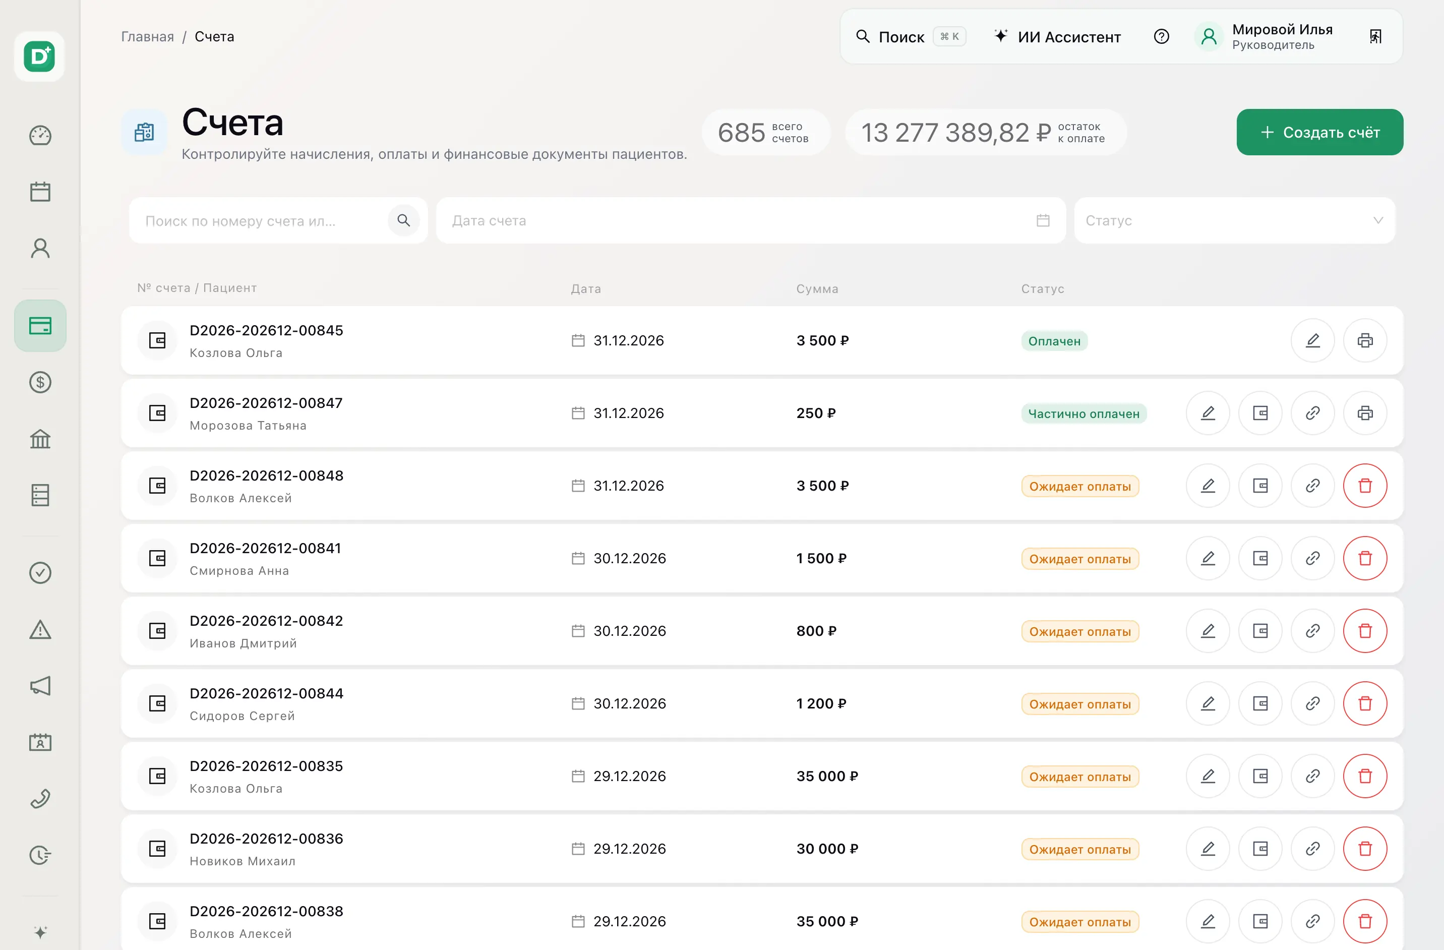Click the Частично оплачен status badge
Image resolution: width=1444 pixels, height=950 pixels.
tap(1084, 413)
